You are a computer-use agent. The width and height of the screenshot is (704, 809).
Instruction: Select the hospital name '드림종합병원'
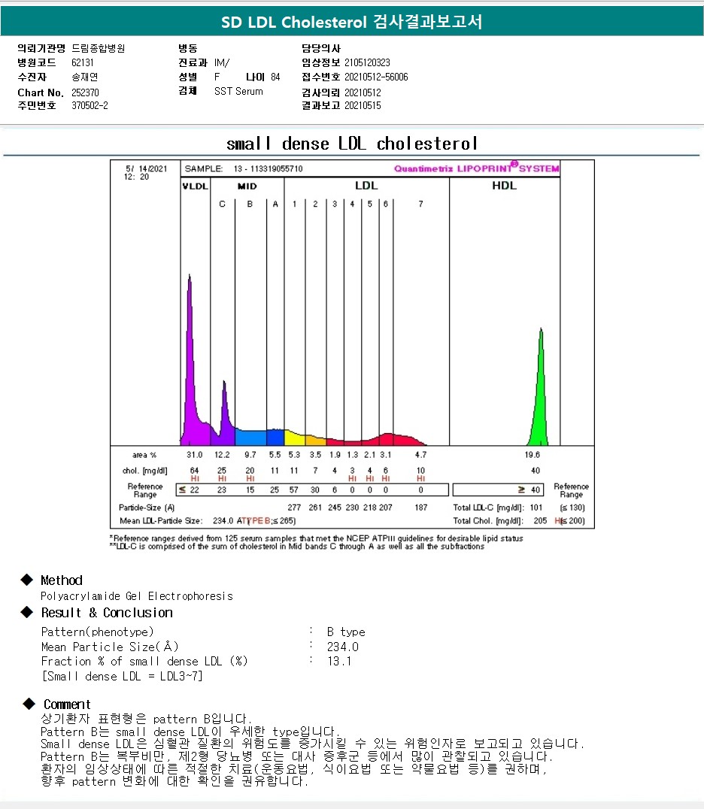[x=98, y=48]
